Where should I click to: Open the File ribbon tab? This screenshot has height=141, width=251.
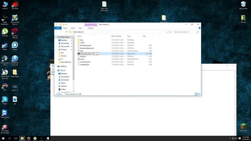click(58, 28)
